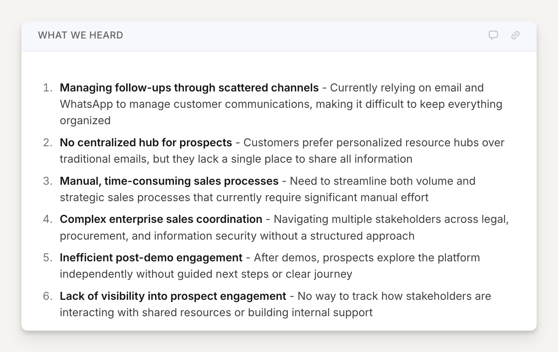Viewport: 558px width, 352px height.
Task: Click the text about streamlining volume and strategic sales
Action: (244, 198)
